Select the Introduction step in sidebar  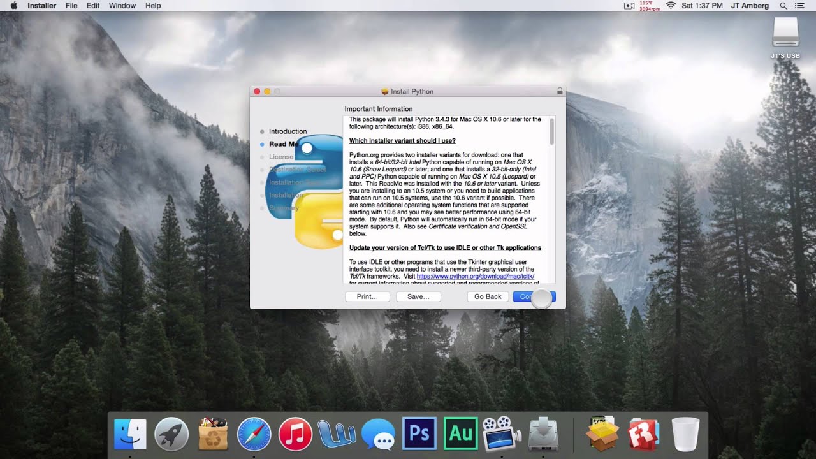click(x=288, y=131)
